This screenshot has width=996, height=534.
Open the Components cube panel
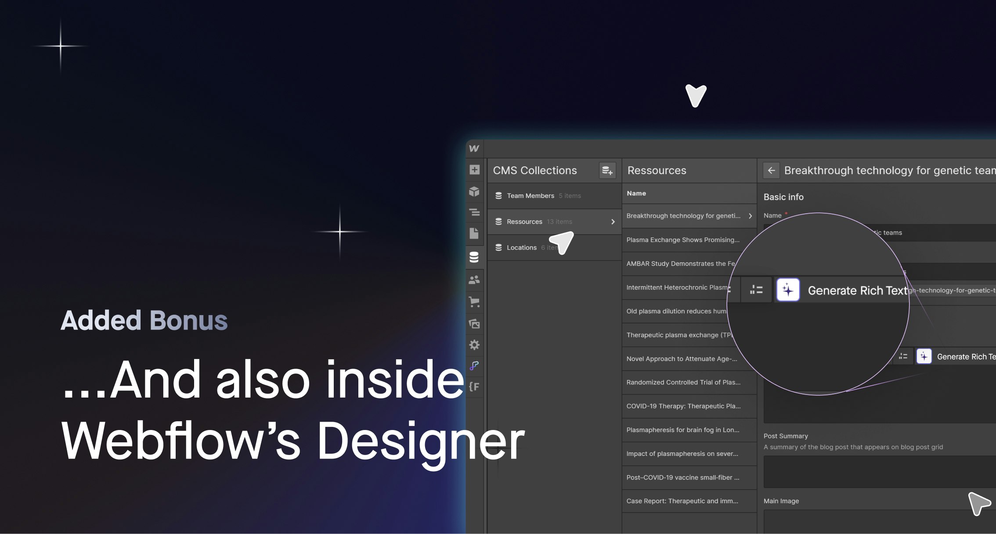coord(474,191)
